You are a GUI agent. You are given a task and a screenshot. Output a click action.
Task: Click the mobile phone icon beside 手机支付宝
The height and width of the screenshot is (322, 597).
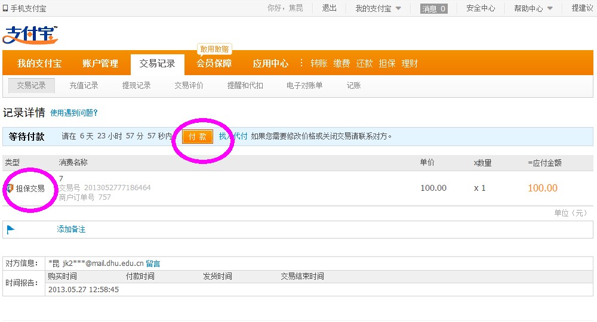point(5,8)
